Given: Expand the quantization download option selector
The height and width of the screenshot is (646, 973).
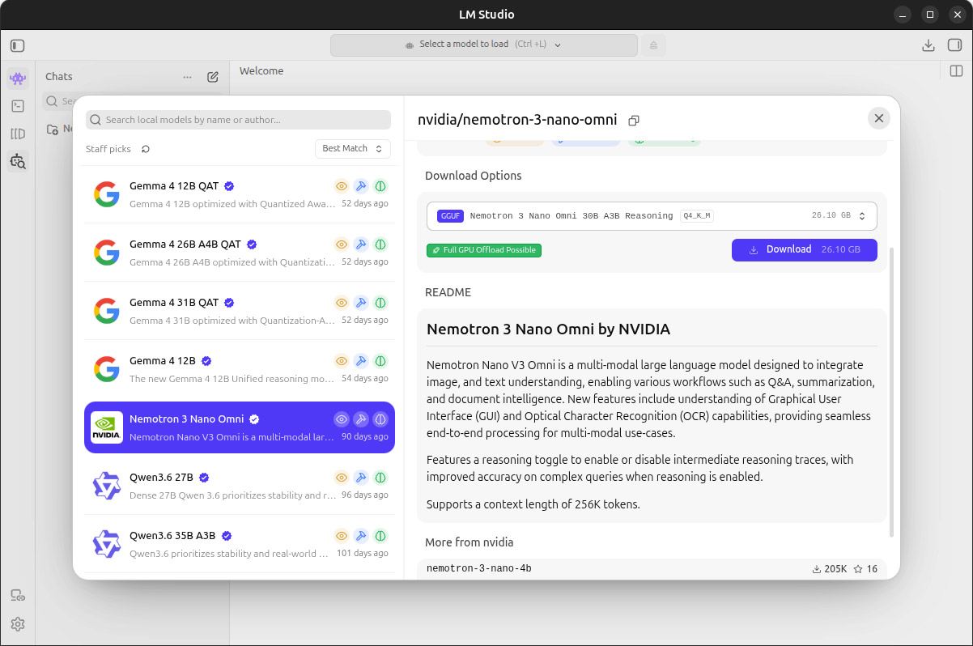Looking at the screenshot, I should (652, 216).
